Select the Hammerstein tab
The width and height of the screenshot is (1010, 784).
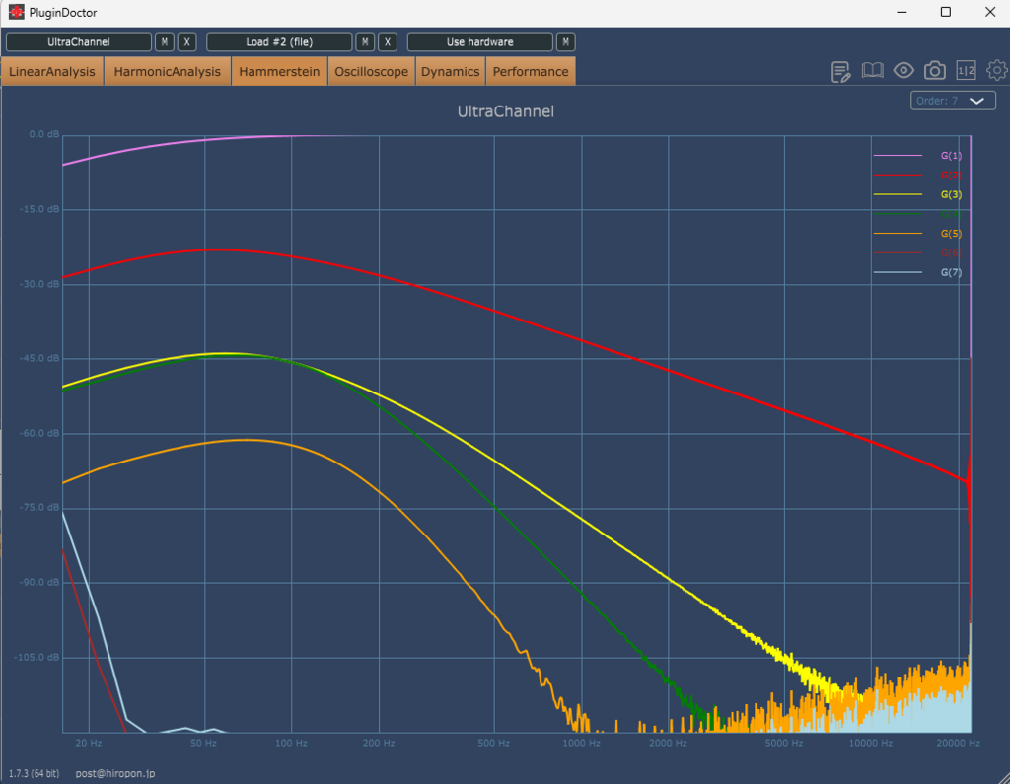tap(279, 72)
